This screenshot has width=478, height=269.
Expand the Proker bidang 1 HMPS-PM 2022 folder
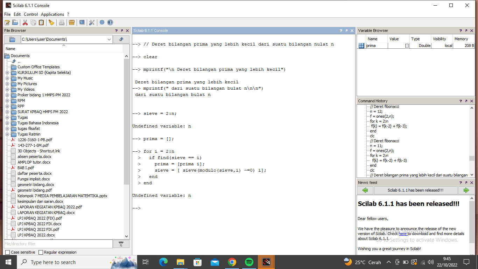[x=7, y=95]
